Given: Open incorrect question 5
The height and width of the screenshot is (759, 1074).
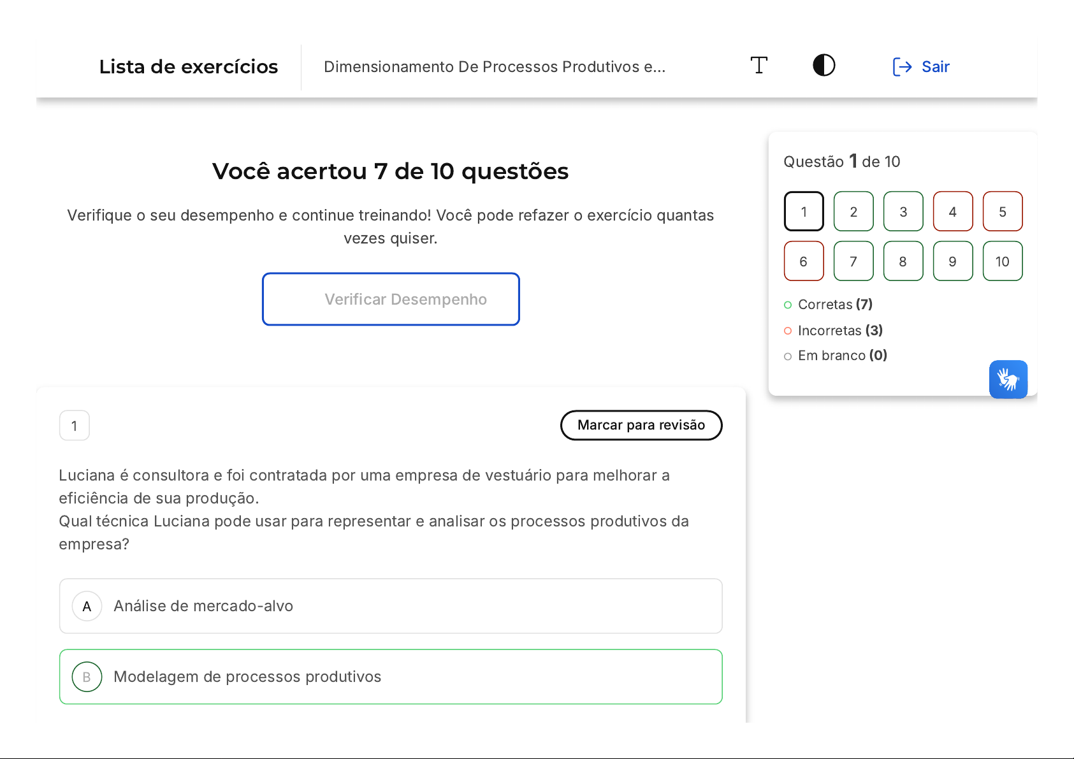Looking at the screenshot, I should pyautogui.click(x=1003, y=212).
